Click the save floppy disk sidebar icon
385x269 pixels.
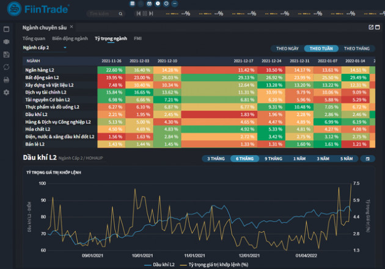coord(6,54)
